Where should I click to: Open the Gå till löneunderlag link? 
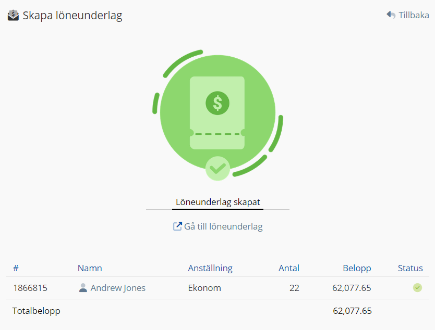pos(223,226)
